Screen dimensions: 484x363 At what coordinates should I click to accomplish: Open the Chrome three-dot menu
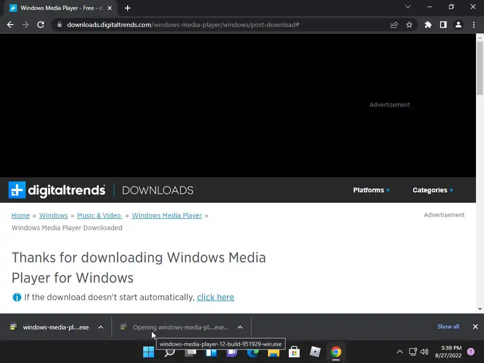point(474,25)
